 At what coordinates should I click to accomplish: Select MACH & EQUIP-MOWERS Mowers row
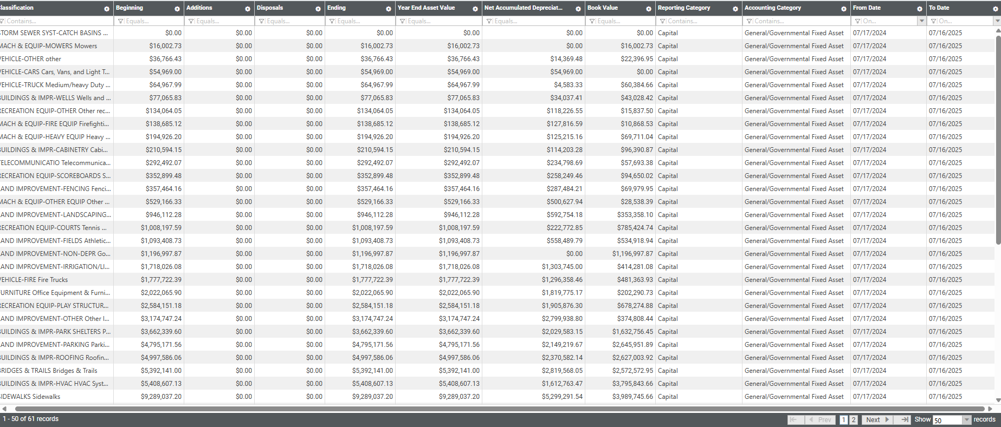coord(498,46)
